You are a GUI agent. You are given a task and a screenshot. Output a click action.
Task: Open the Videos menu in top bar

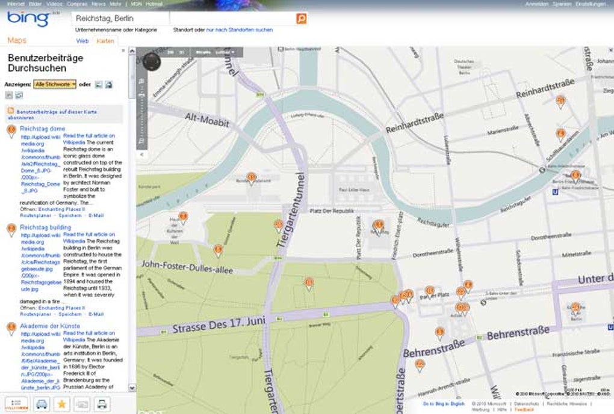point(54,4)
